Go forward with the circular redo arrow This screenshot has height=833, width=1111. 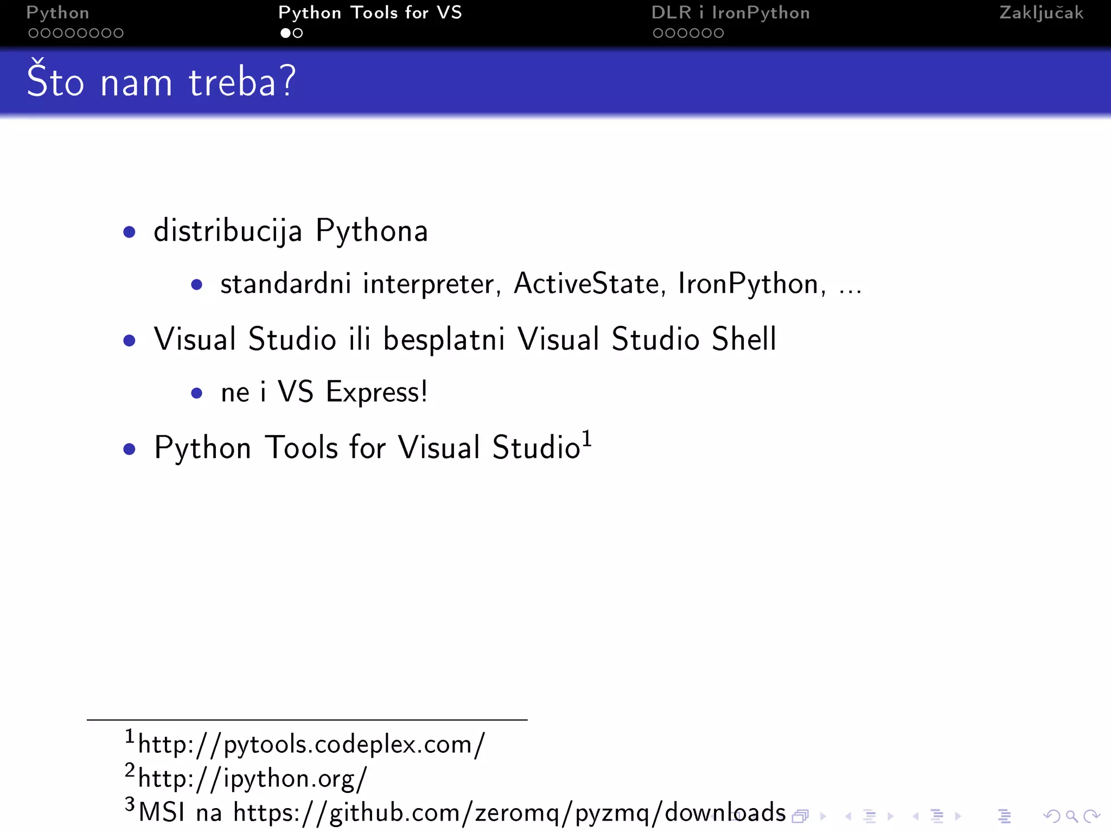(x=1091, y=816)
